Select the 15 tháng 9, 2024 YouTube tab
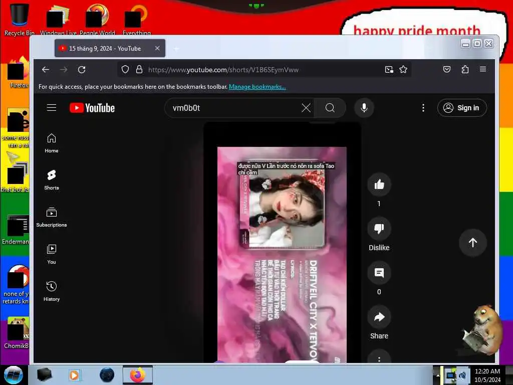This screenshot has height=385, width=513. (110, 48)
